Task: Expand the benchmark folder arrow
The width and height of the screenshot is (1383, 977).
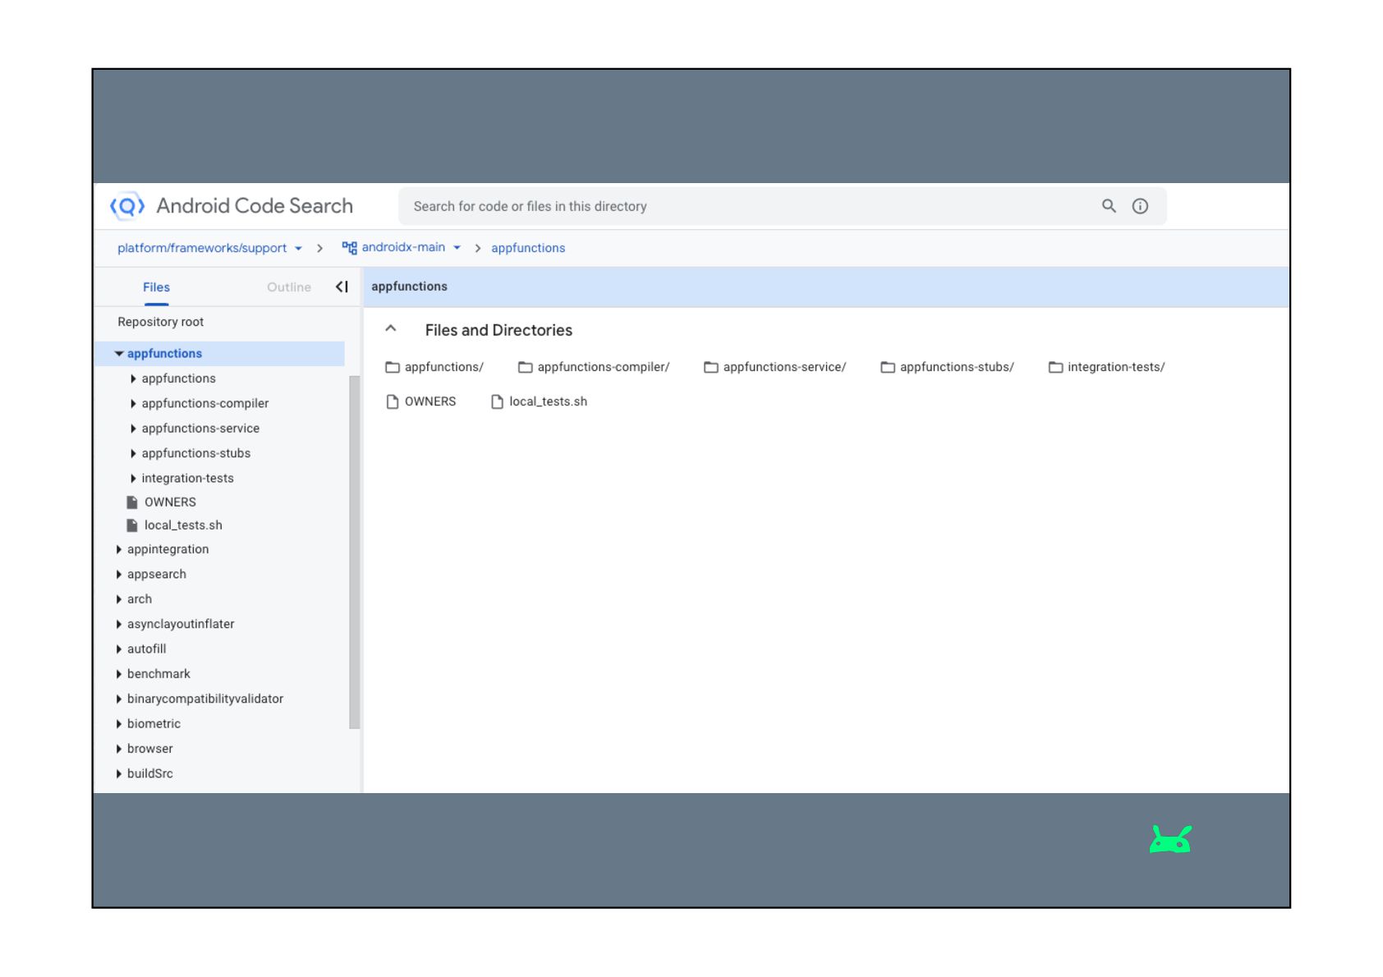Action: 119,673
